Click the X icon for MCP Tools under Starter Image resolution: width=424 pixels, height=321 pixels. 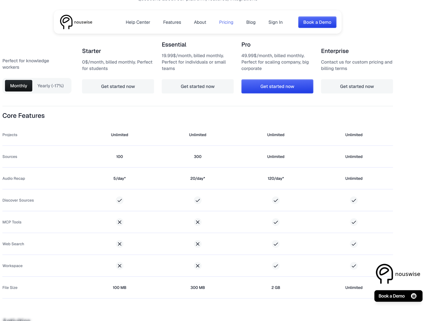120,222
